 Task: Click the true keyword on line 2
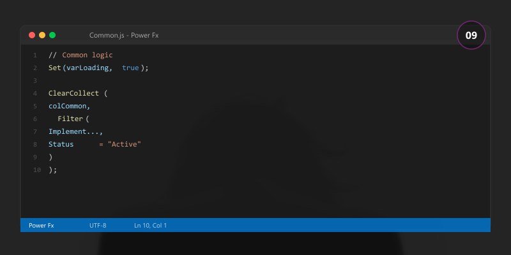coord(130,68)
